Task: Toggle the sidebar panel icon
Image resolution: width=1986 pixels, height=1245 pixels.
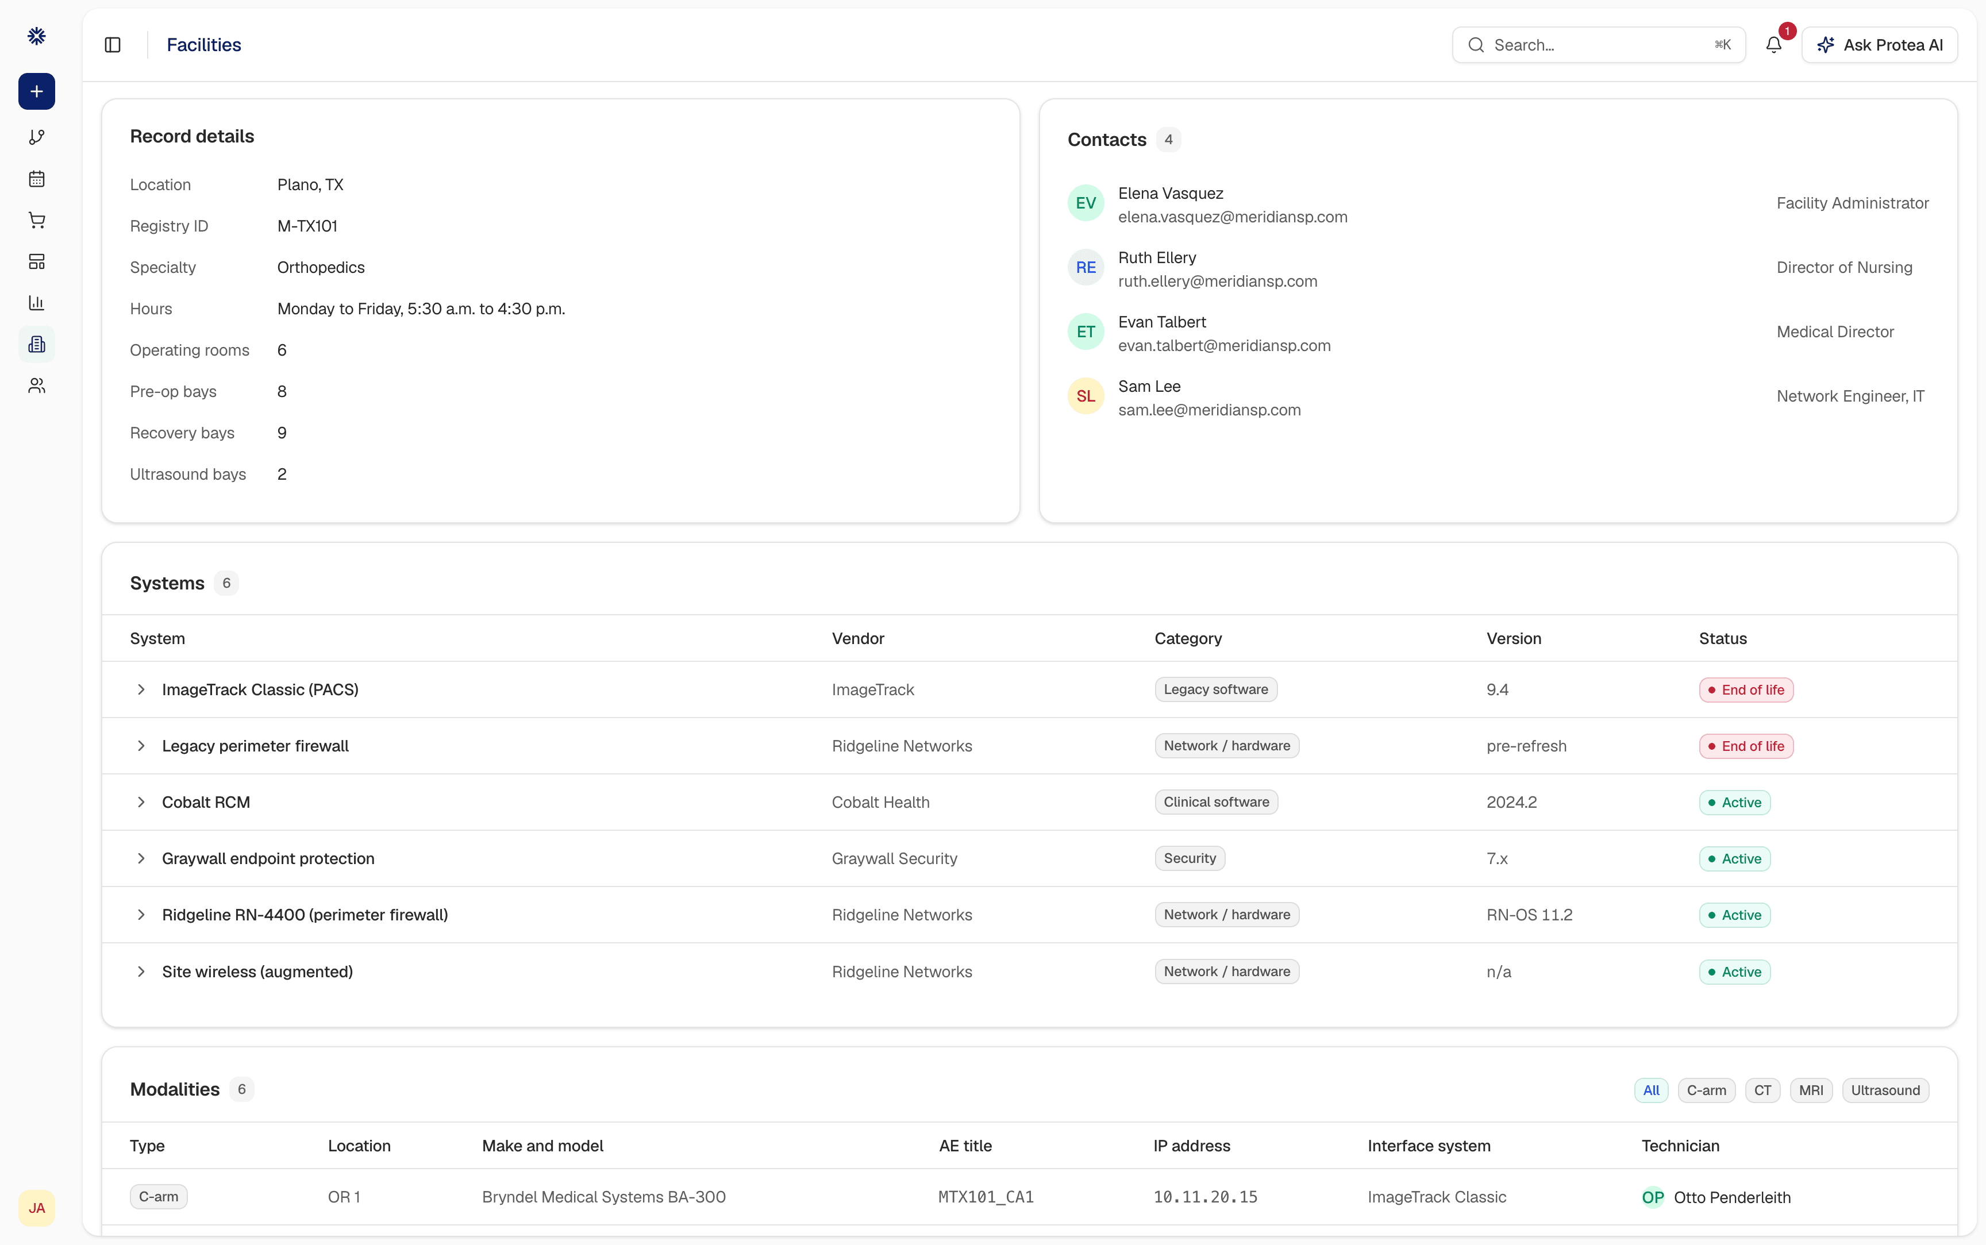Action: pos(113,44)
